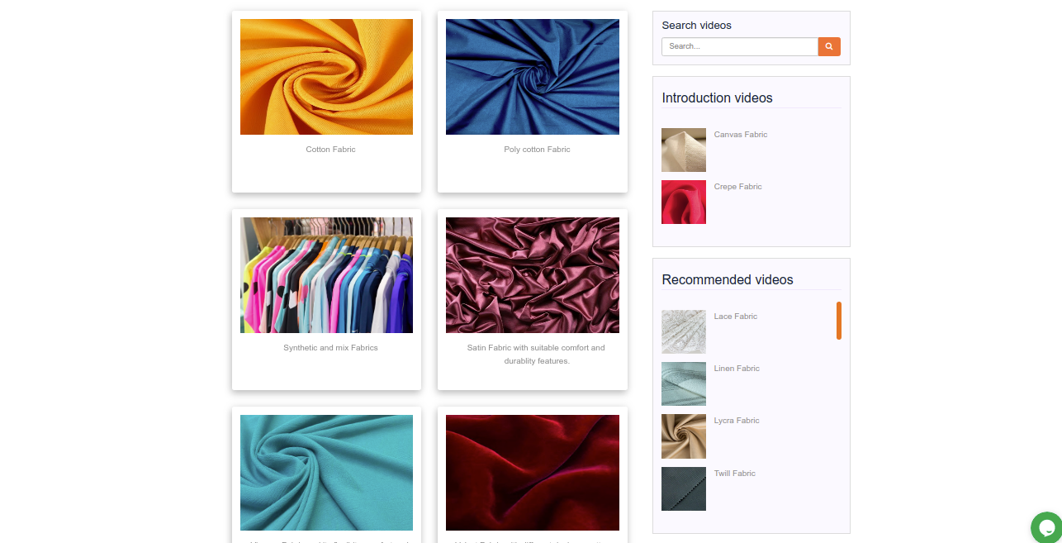Click the Cotton Fabric caption
This screenshot has height=543, width=1062.
click(330, 150)
